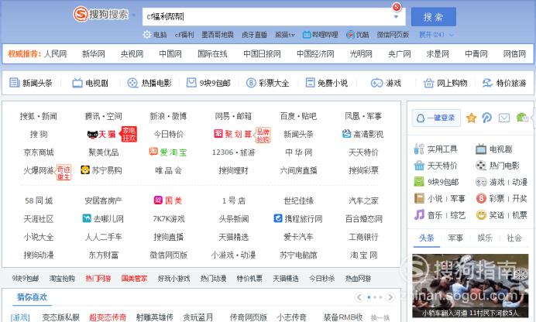The height and width of the screenshot is (322, 536).
Task: Switch to the 娱乐 news tab
Action: coord(485,238)
